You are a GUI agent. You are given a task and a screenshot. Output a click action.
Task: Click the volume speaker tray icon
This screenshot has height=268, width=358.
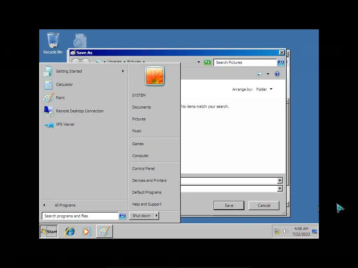click(285, 232)
